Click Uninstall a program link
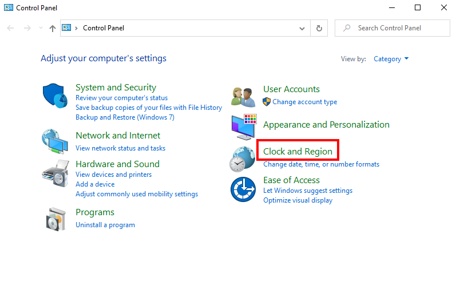The height and width of the screenshot is (289, 456). coord(105,225)
